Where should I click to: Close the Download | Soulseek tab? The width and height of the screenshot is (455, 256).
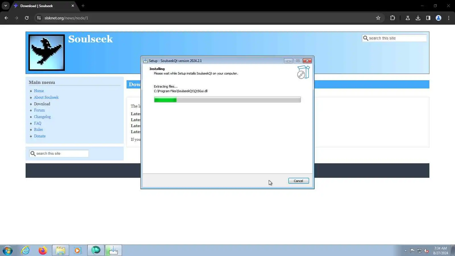coord(73,6)
